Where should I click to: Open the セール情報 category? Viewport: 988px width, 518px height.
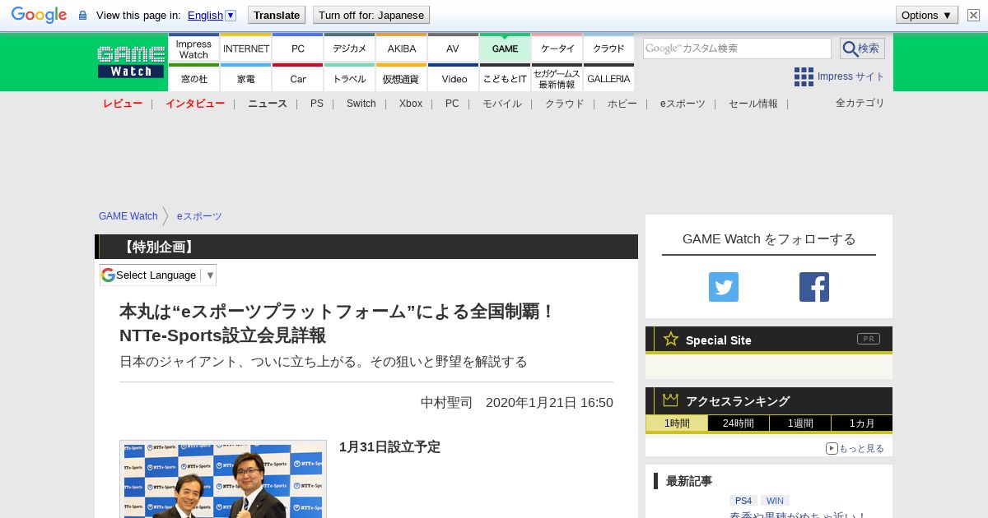753,104
